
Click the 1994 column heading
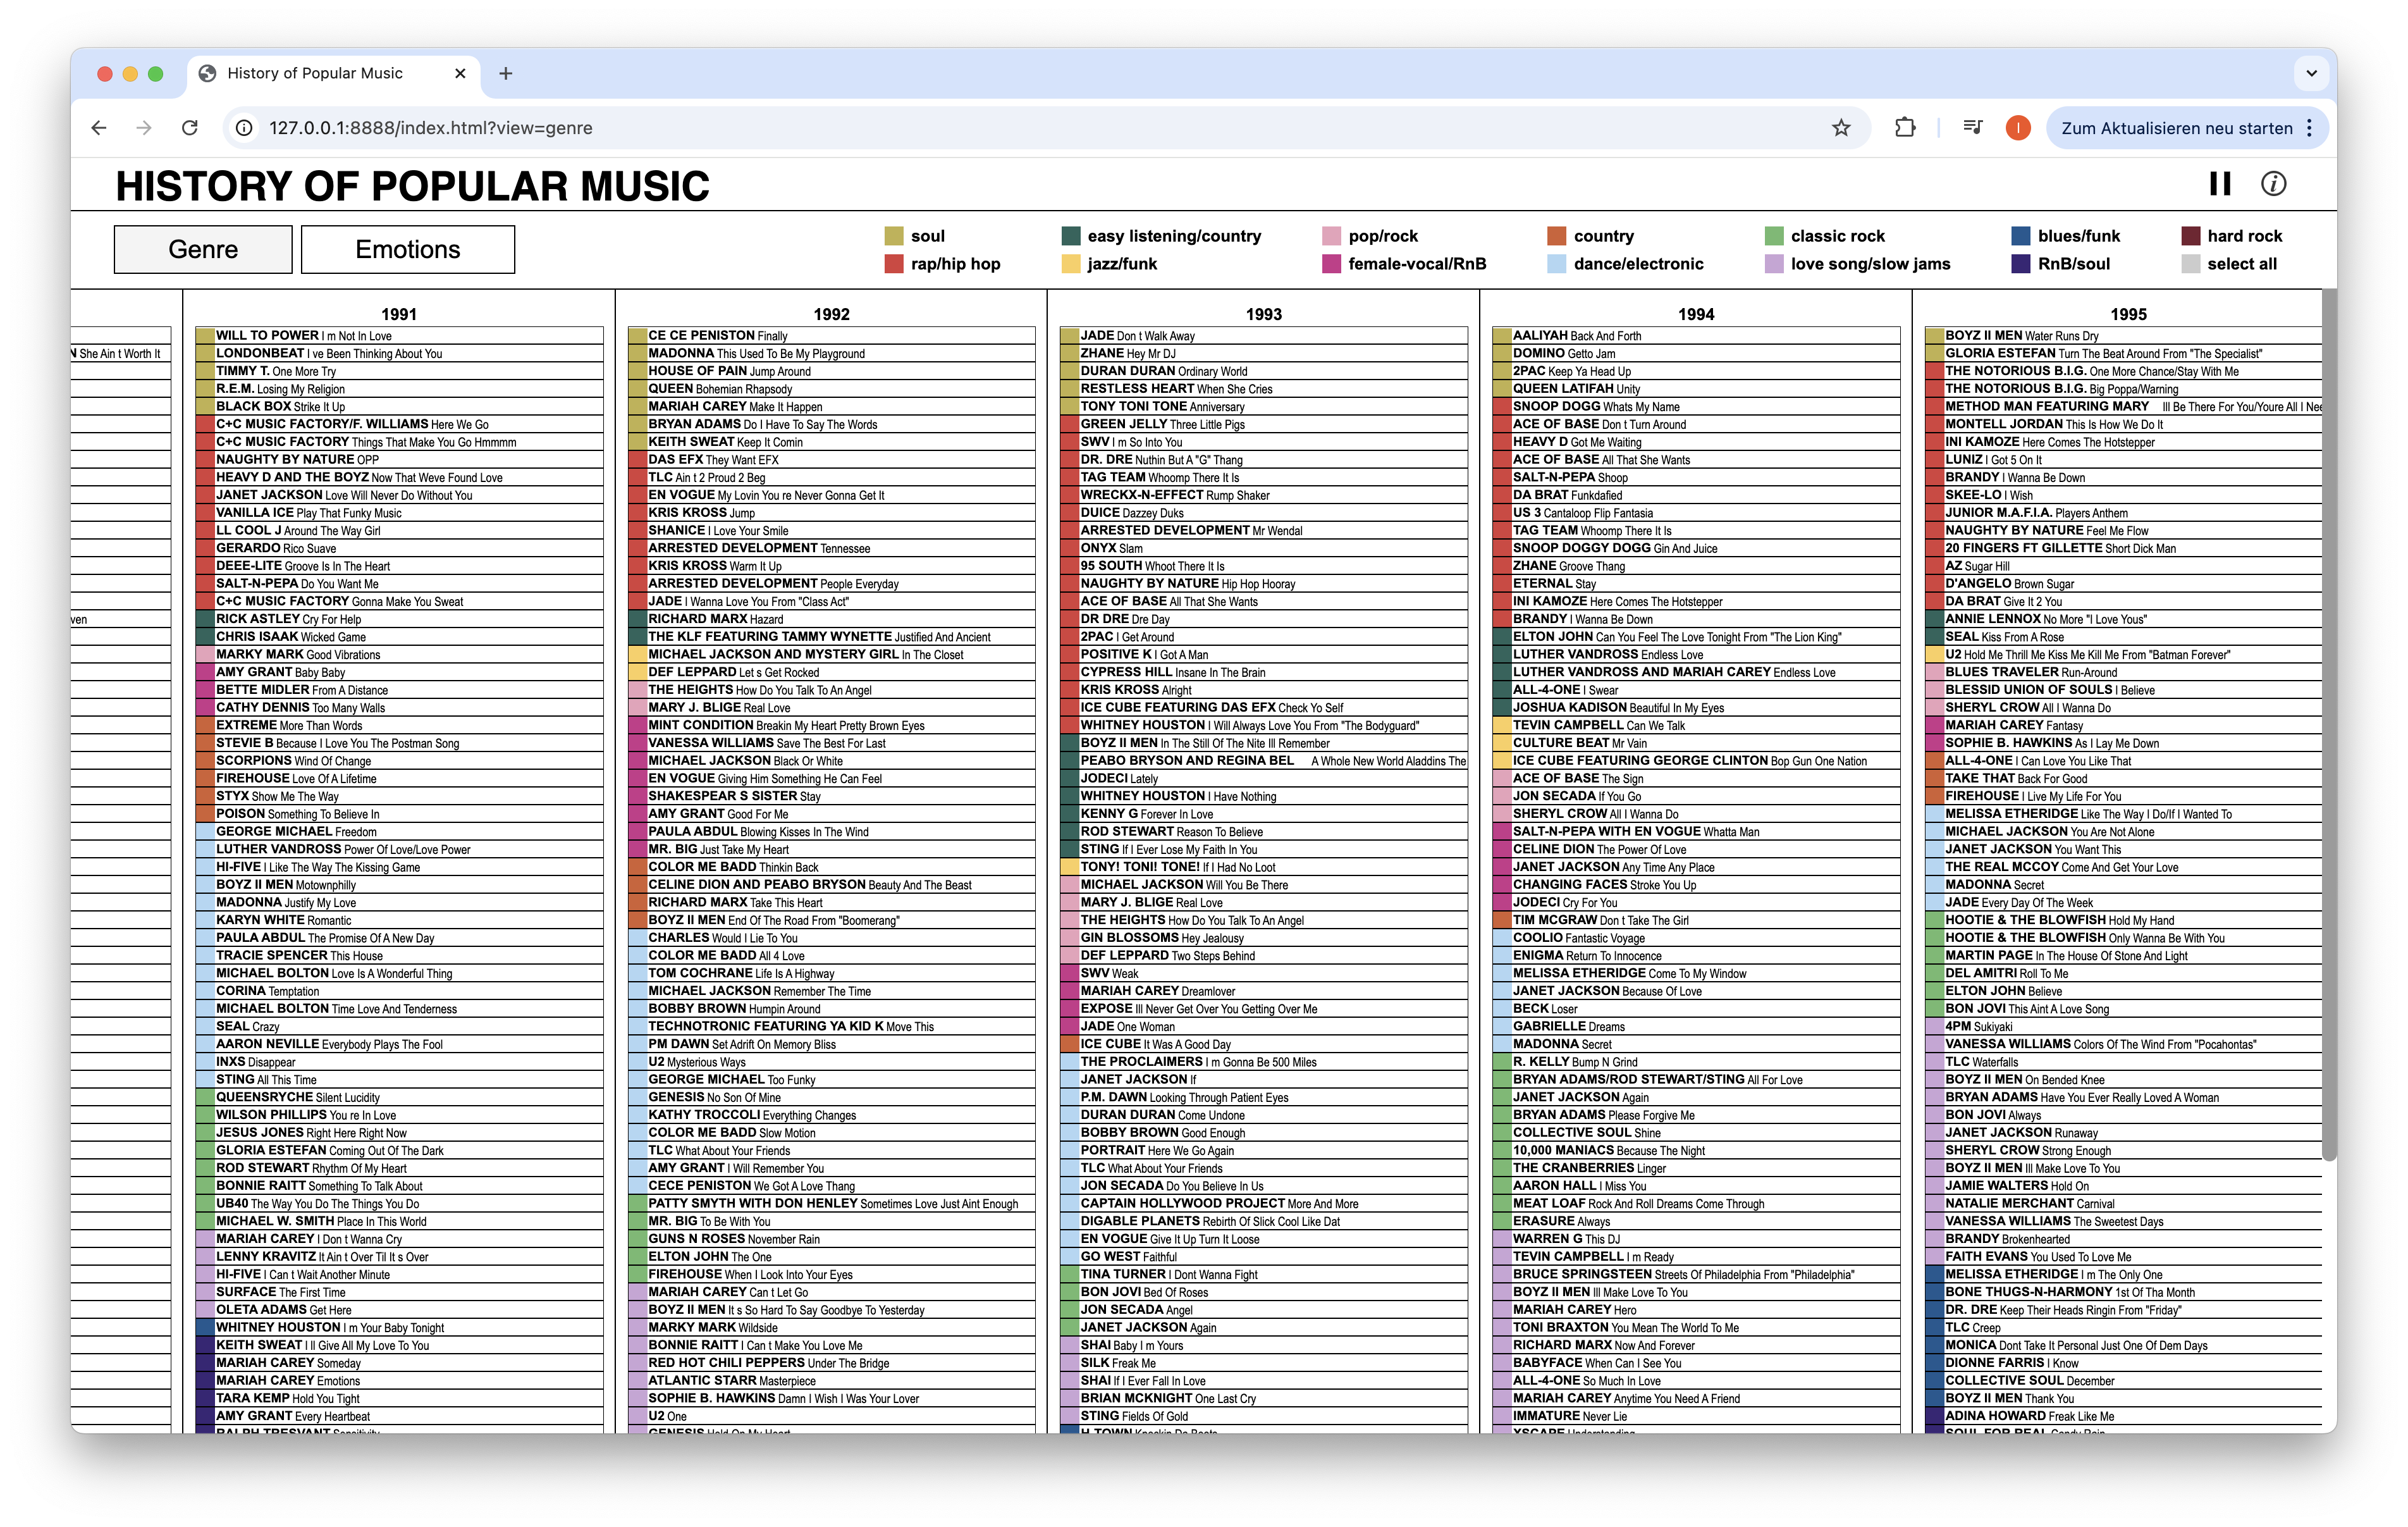[1696, 314]
